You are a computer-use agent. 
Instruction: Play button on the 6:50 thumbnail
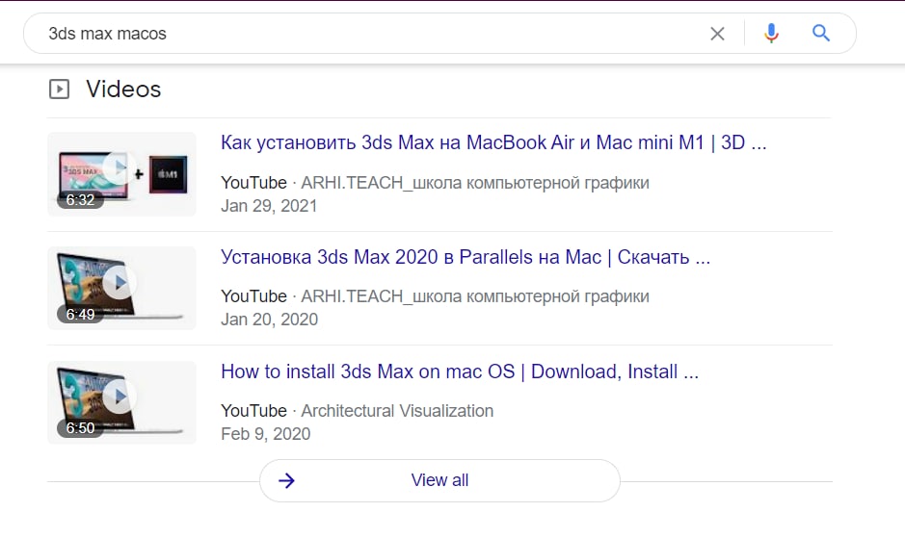[120, 397]
